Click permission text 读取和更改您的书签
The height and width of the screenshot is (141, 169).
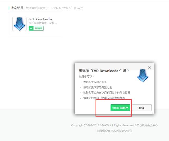click(x=95, y=82)
